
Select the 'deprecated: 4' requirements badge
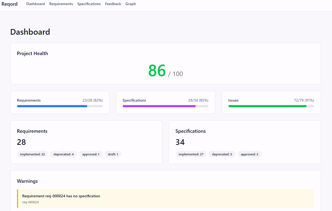pos(63,154)
